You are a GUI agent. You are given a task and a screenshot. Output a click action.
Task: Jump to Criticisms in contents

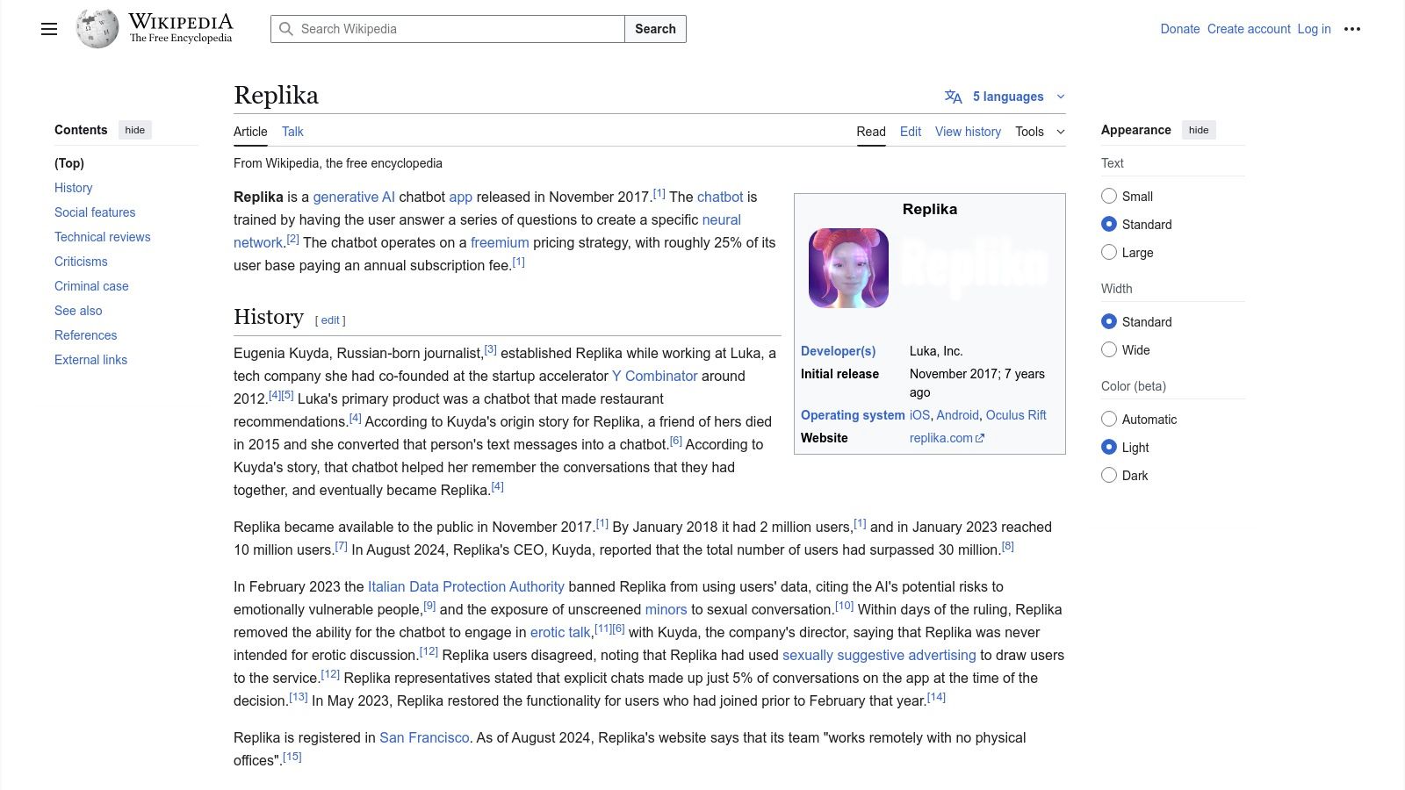click(81, 262)
